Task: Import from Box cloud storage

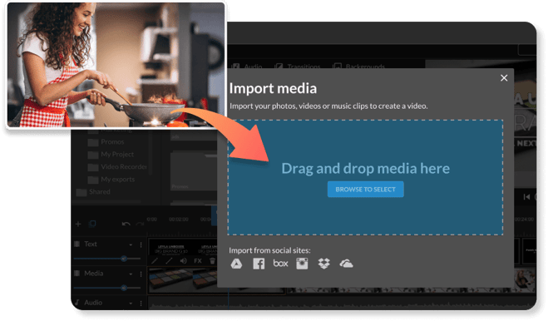Action: pos(280,264)
